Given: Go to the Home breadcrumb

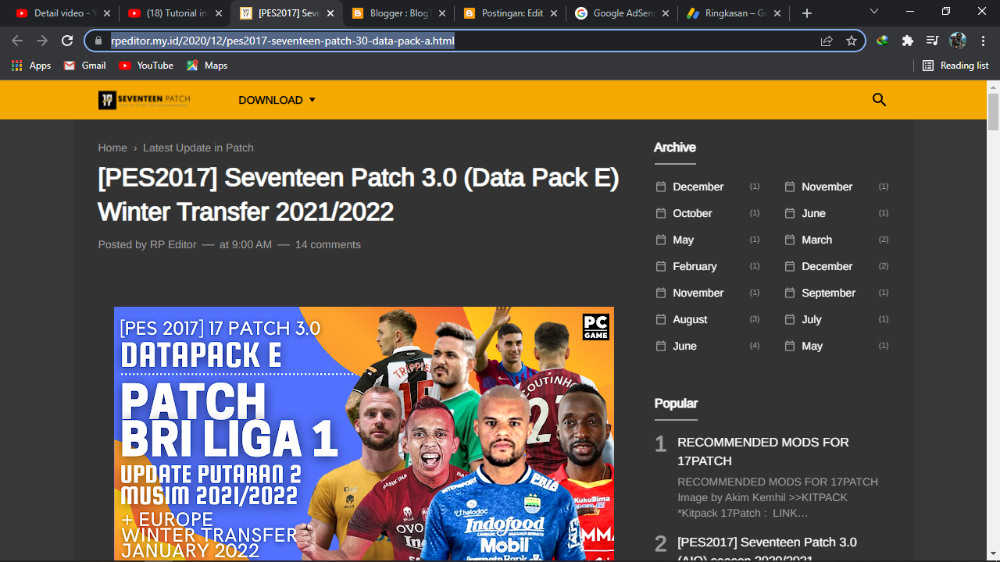Looking at the screenshot, I should click(x=112, y=148).
